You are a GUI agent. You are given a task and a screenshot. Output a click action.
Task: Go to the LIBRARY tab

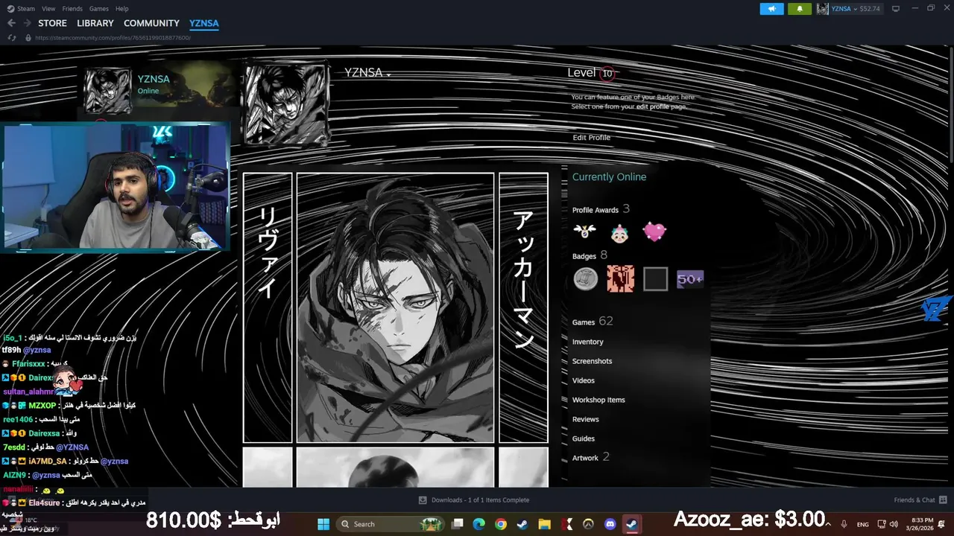point(95,23)
